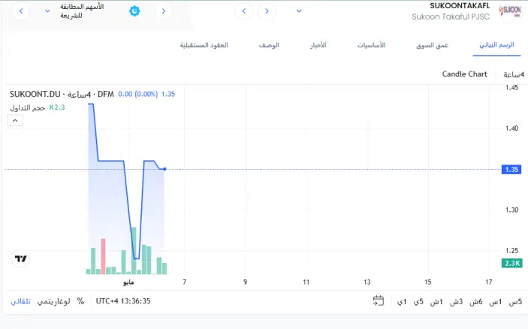
Task: Open the go-to-date calendar icon
Action: 378,300
